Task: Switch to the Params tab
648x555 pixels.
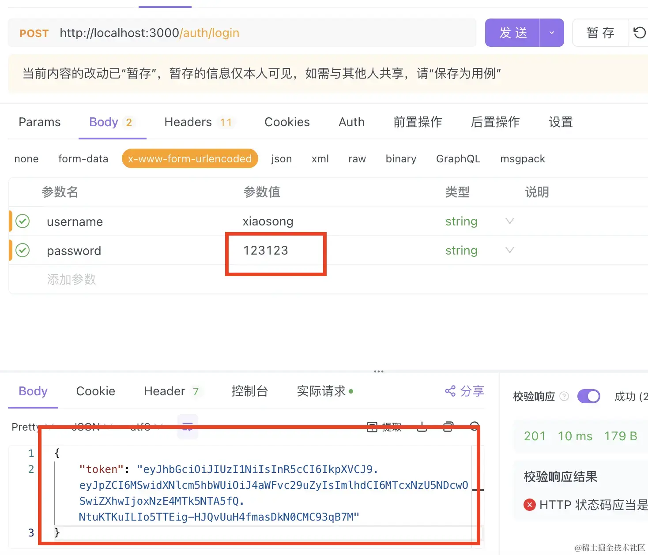Action: pyautogui.click(x=40, y=122)
